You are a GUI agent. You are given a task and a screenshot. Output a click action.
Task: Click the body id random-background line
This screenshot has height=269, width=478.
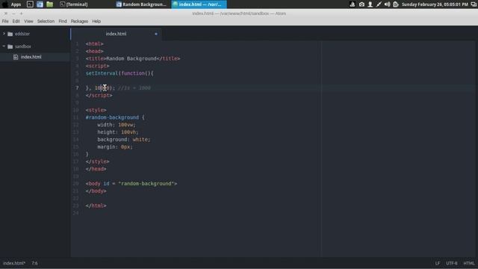tap(131, 184)
